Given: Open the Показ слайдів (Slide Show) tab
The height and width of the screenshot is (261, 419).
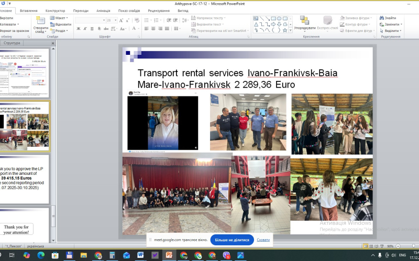Looking at the screenshot, I should (x=129, y=10).
